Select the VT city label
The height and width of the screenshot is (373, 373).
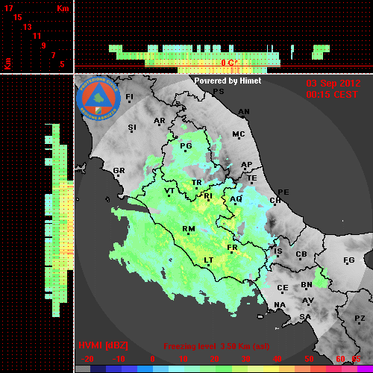tap(169, 191)
